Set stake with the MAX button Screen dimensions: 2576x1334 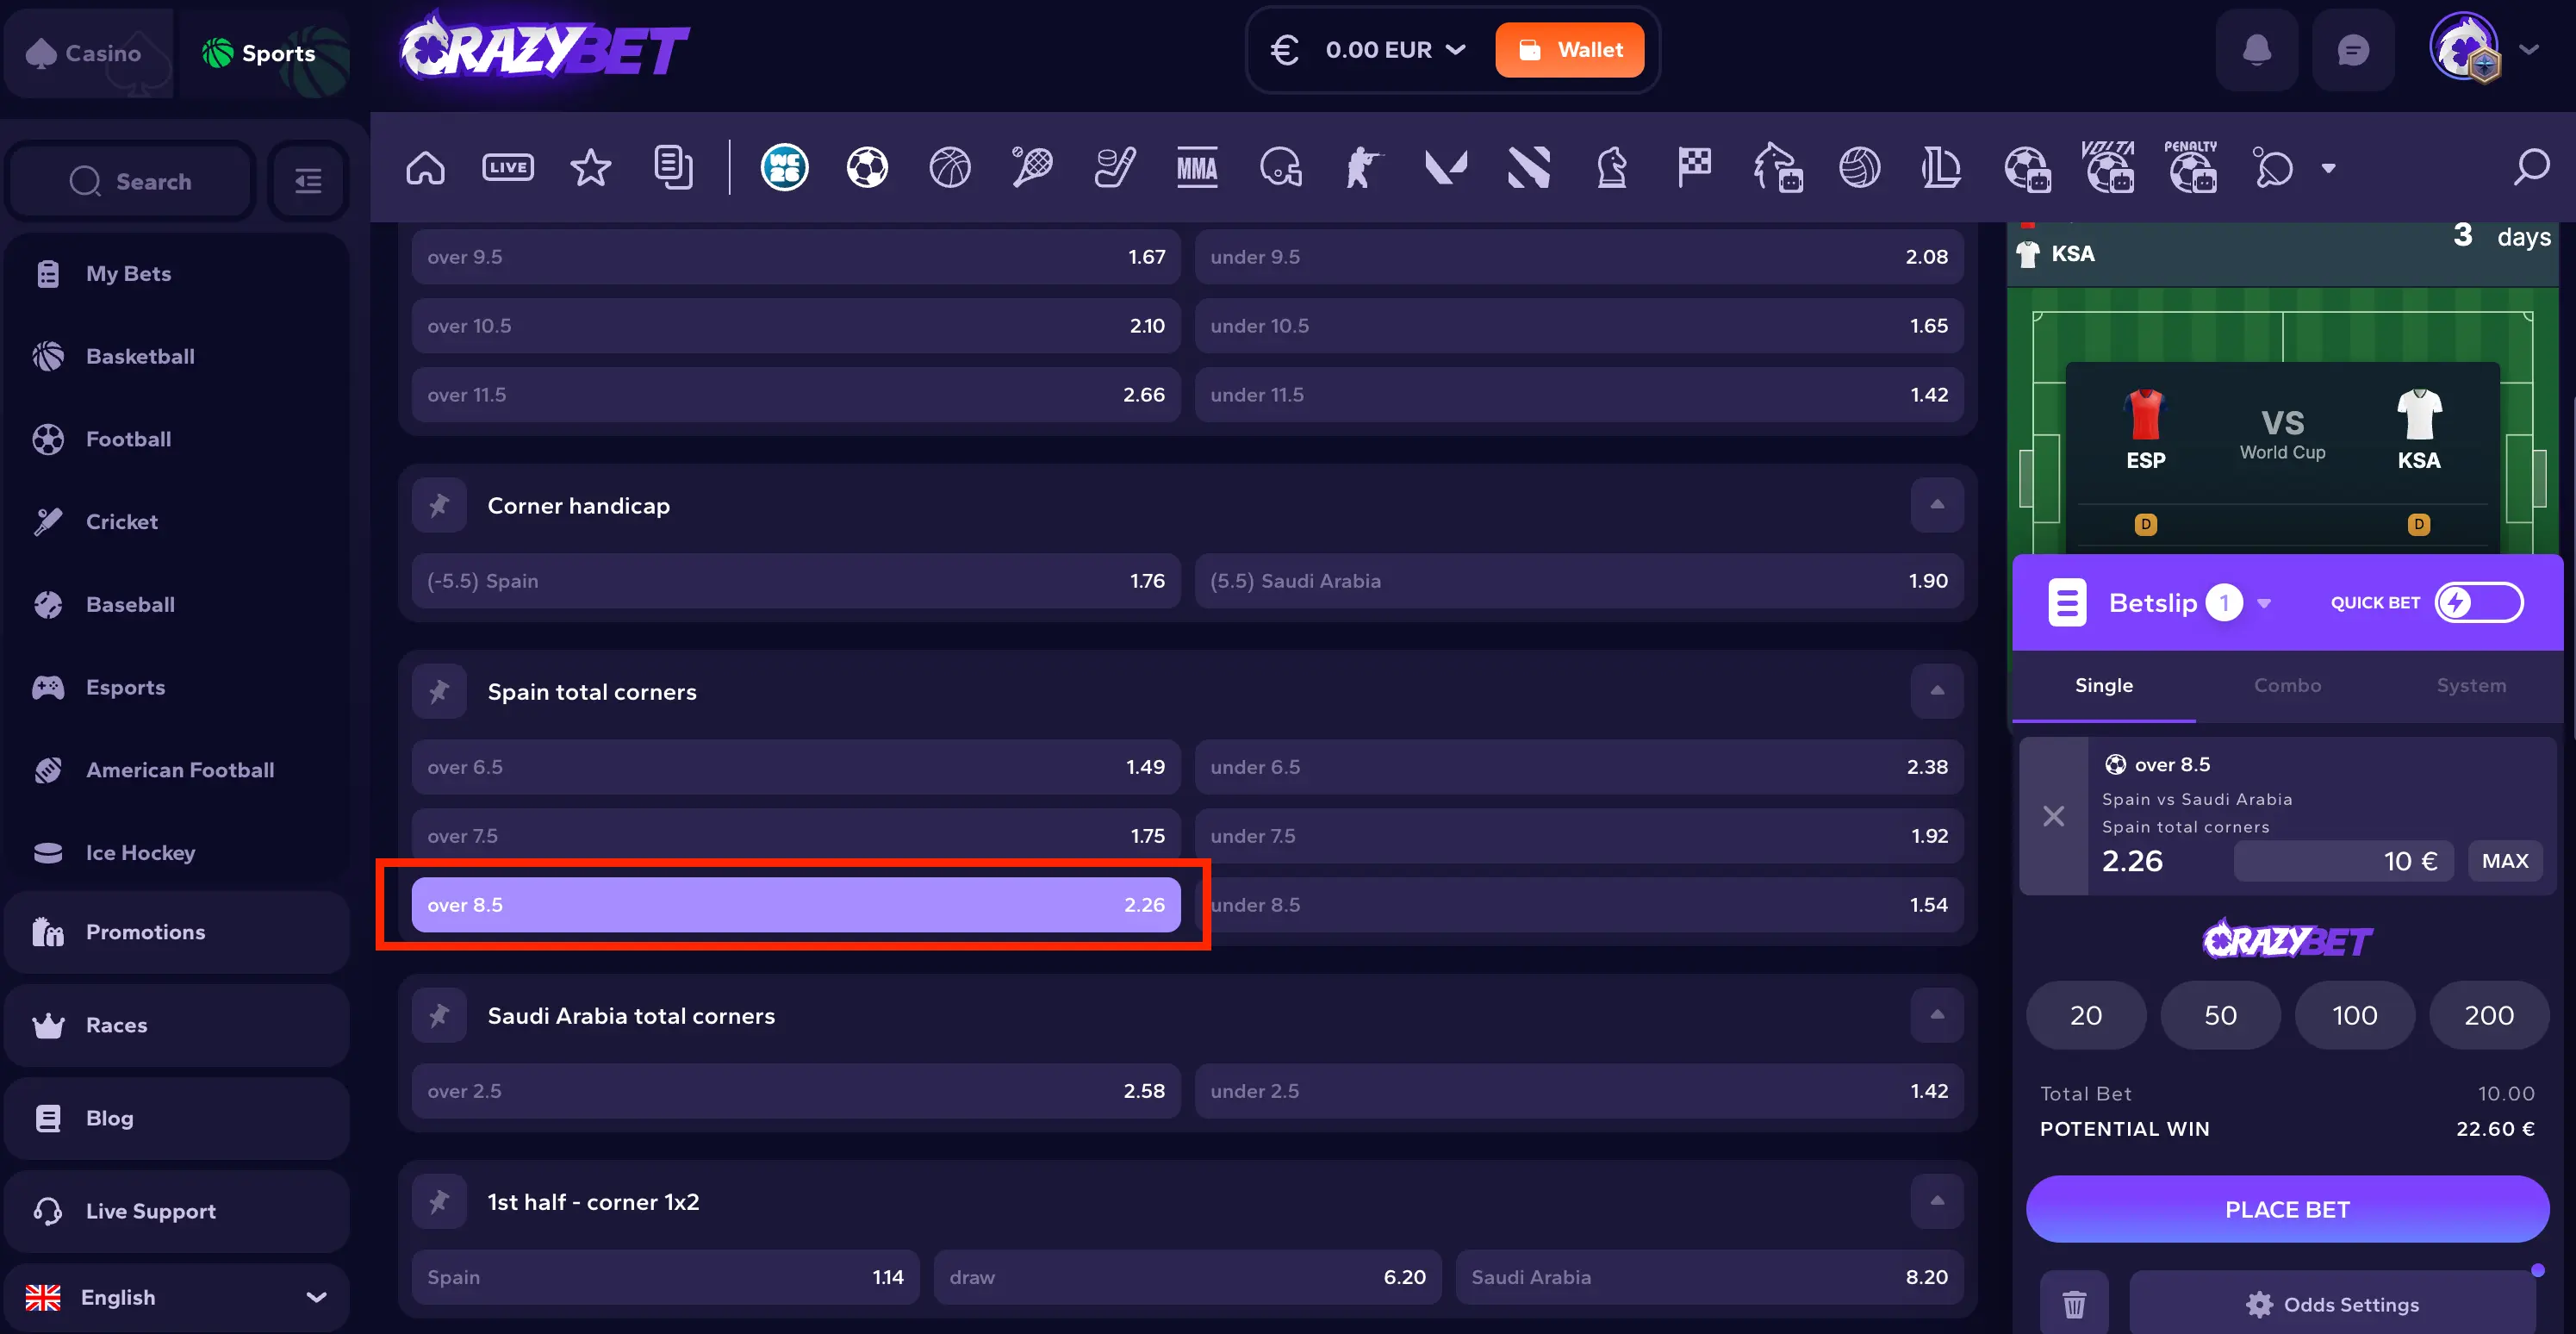click(2504, 860)
